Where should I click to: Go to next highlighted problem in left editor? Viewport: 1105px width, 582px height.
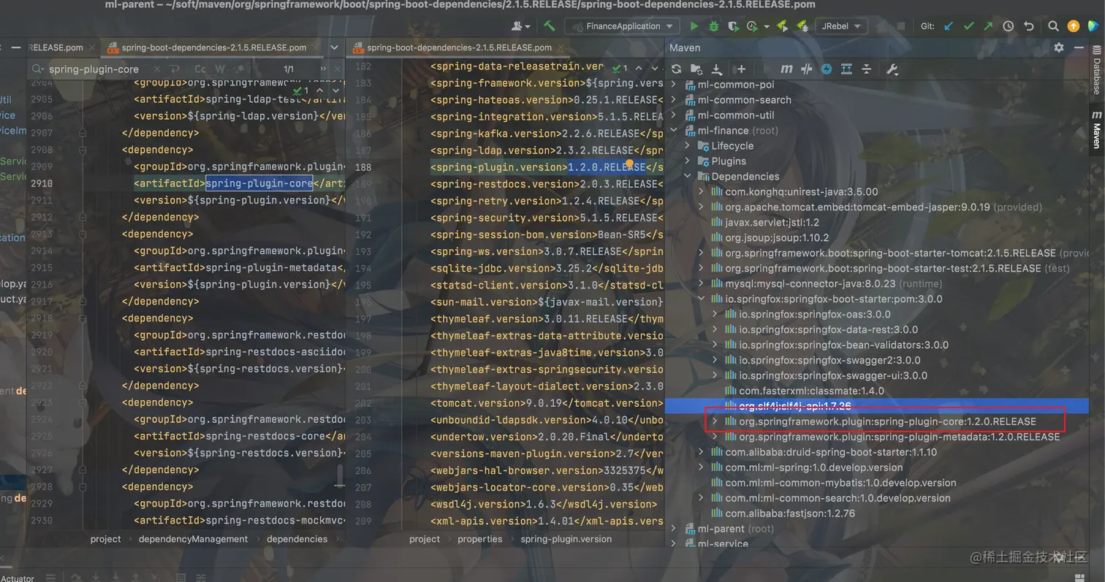tap(335, 91)
